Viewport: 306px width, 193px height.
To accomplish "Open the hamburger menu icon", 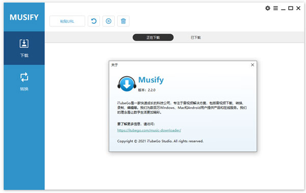I will point(275,8).
